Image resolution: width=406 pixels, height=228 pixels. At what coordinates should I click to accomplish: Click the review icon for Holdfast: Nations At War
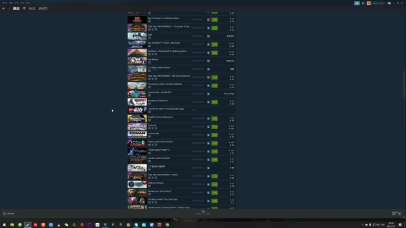208,160
